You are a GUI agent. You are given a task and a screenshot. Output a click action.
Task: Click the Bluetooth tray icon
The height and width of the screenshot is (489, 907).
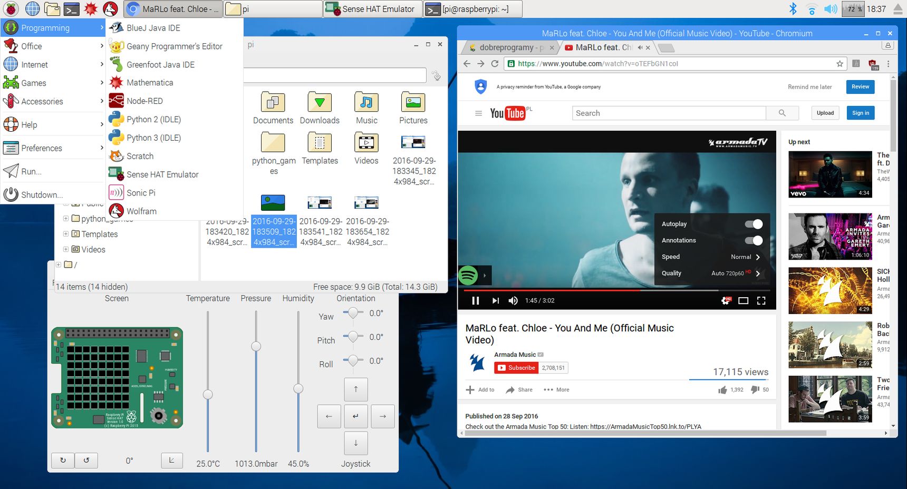click(793, 9)
